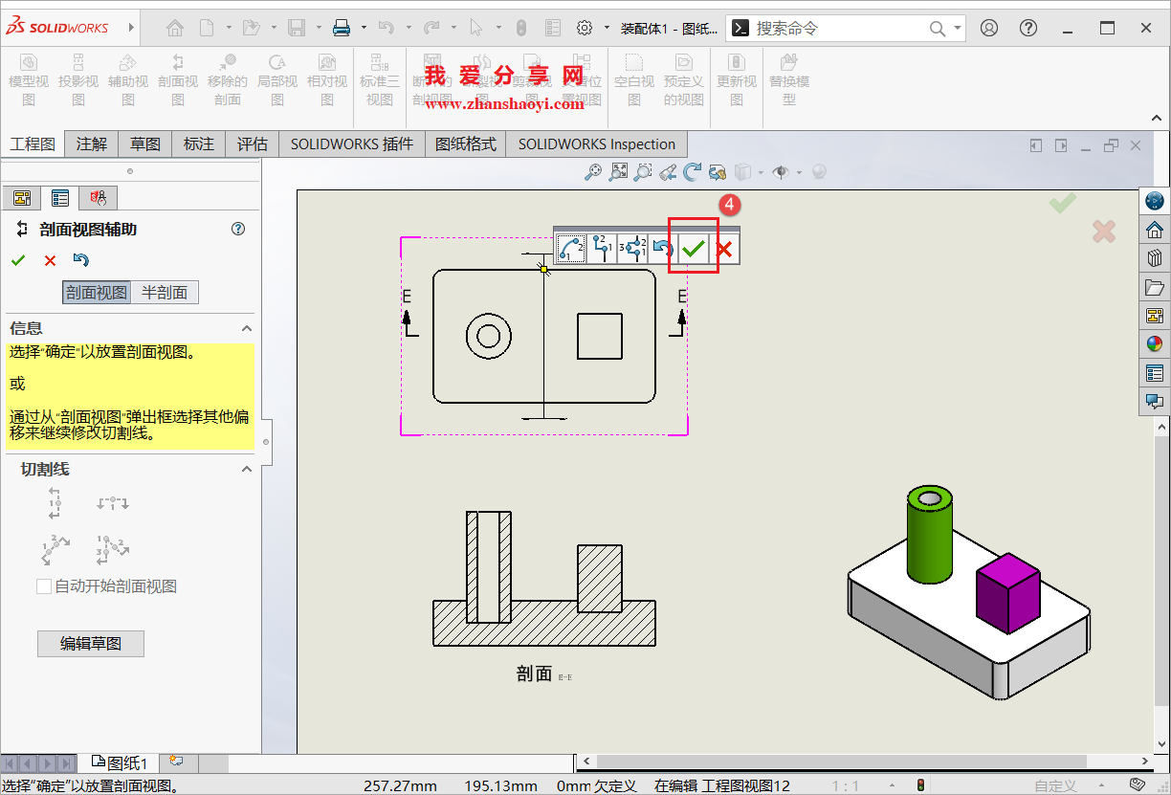
Task: Open the display style dropdown arrow
Action: tap(761, 172)
